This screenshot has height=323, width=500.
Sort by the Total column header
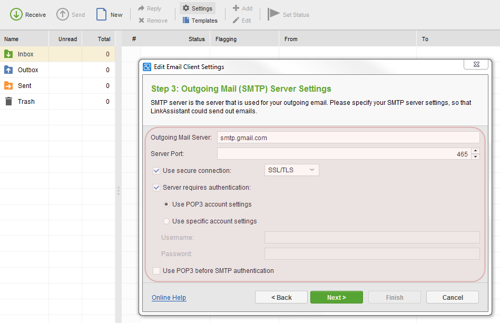point(99,39)
